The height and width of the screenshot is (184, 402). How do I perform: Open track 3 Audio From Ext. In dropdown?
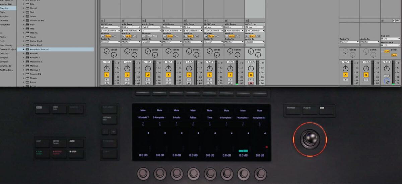(152, 27)
